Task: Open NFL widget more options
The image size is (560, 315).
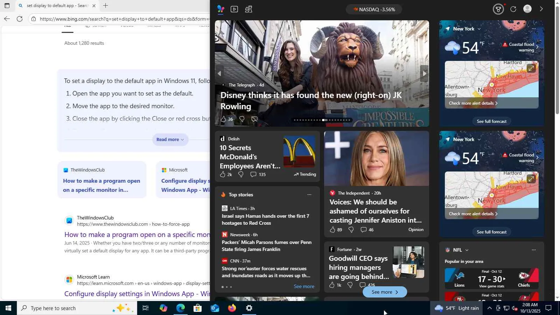Action: point(533,250)
